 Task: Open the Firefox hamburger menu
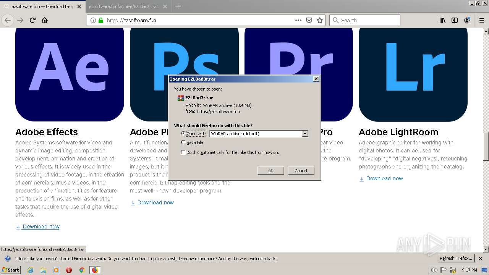coord(482,20)
